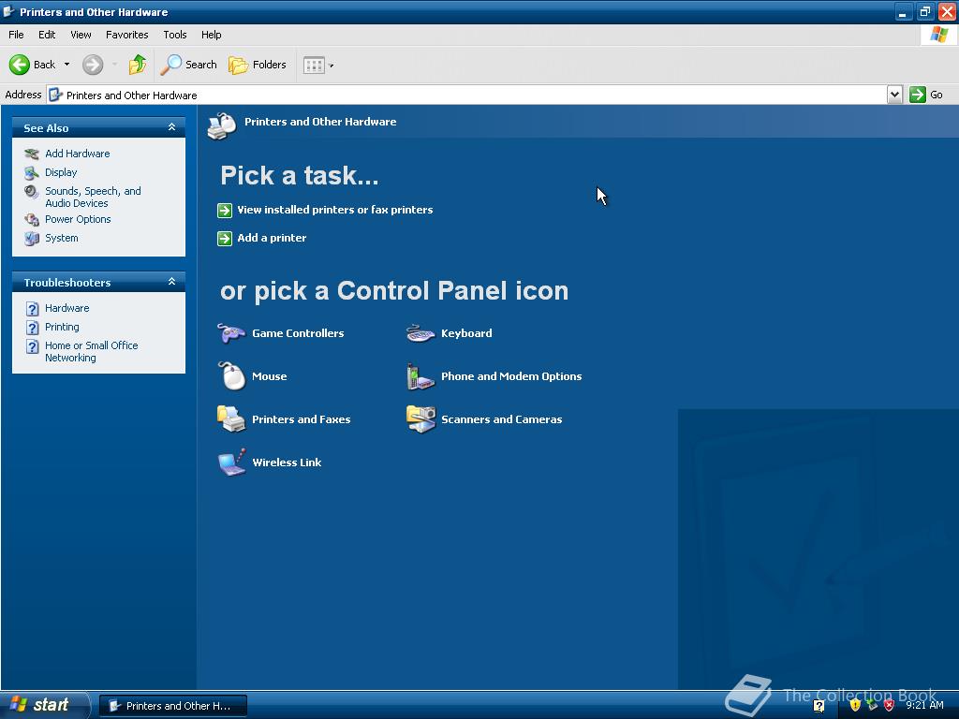Open the Printing troubleshooter link
Viewport: 959px width, 719px height.
[x=62, y=327]
